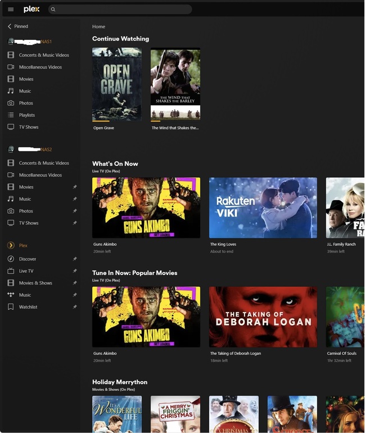Image resolution: width=365 pixels, height=433 pixels.
Task: Open A Merry Friggin' Christmas poster
Action: [175, 414]
